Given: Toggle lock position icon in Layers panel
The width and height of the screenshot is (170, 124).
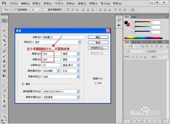Looking at the screenshot, I should [x=141, y=57].
